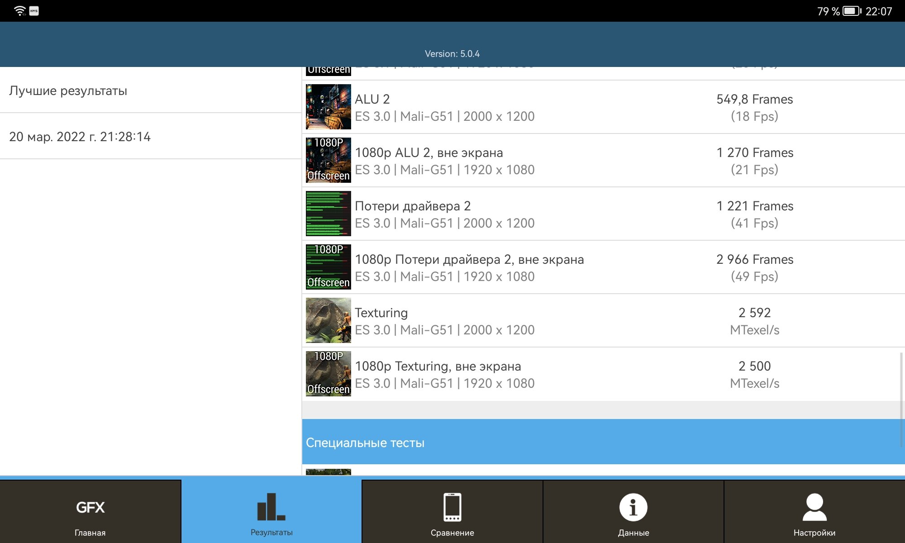Tap the GFX logo icon

click(x=90, y=507)
